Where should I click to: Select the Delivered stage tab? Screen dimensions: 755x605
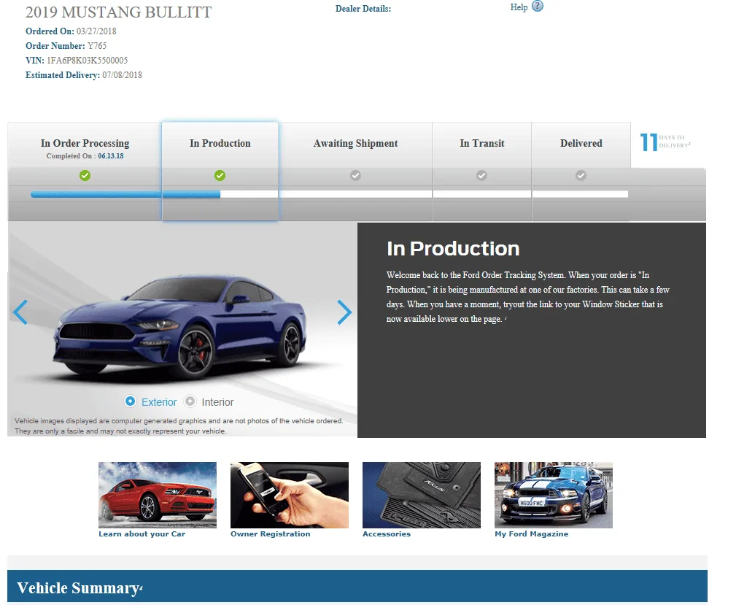(581, 144)
